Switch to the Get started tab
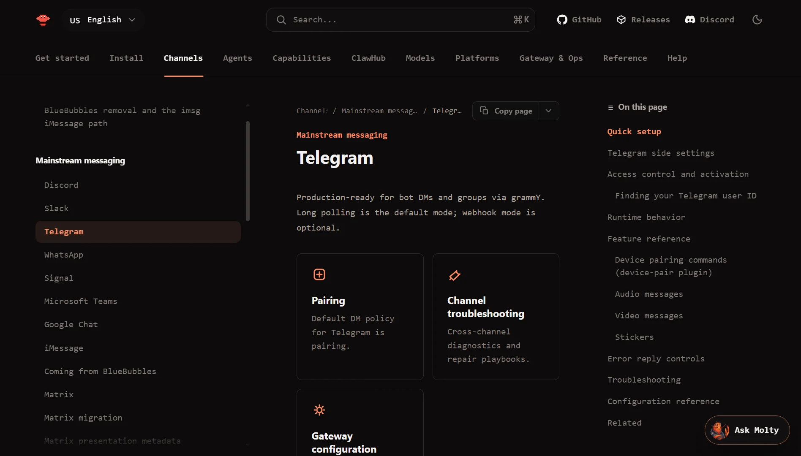 tap(62, 58)
